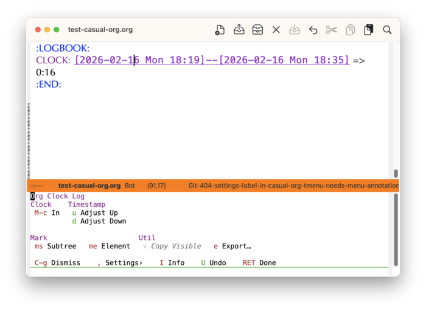
Task: Click the paste clipboard toolbar icon
Action: tap(368, 30)
